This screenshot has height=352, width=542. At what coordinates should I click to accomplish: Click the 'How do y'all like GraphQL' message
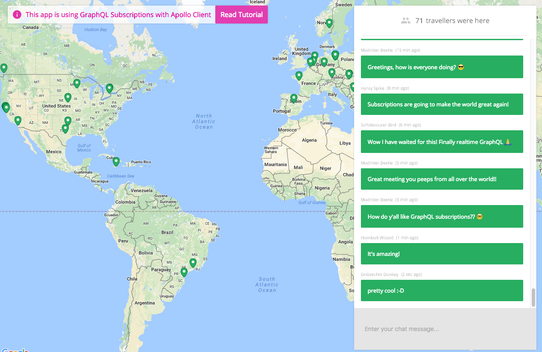click(442, 217)
